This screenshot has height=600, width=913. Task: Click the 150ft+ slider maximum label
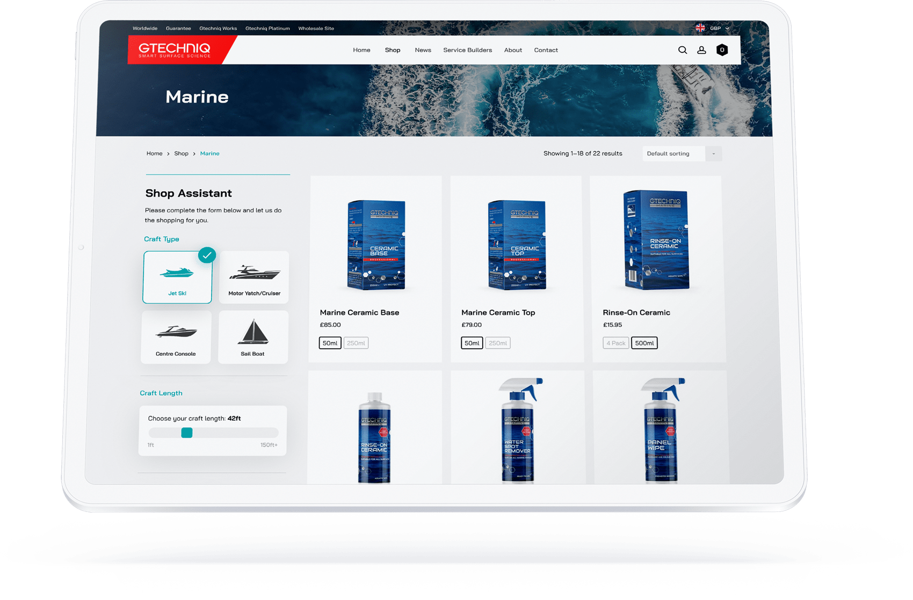tap(269, 445)
